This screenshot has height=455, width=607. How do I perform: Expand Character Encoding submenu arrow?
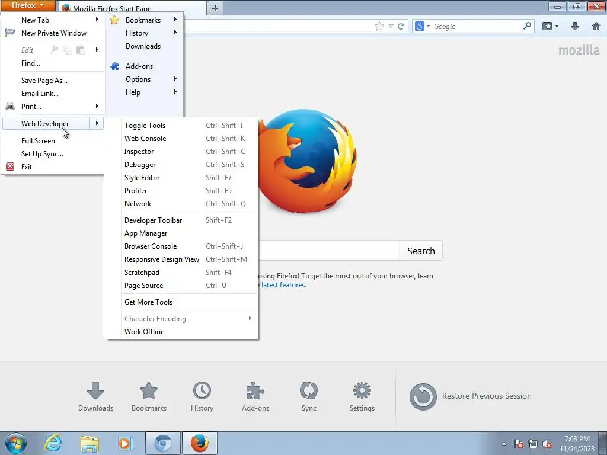click(250, 318)
